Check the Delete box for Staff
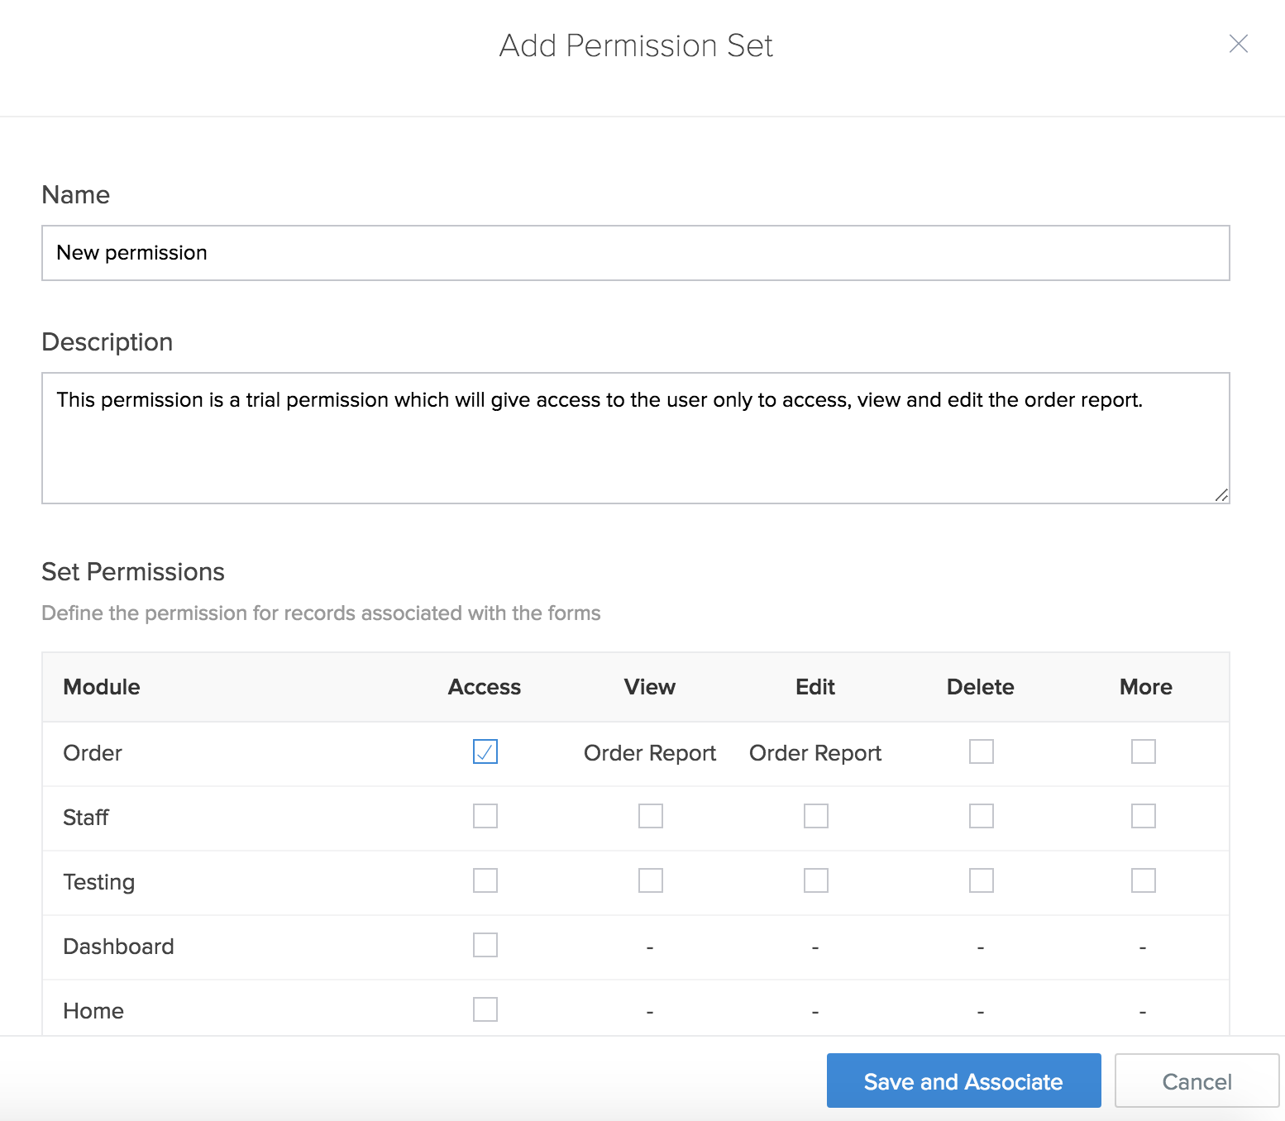 (x=982, y=816)
